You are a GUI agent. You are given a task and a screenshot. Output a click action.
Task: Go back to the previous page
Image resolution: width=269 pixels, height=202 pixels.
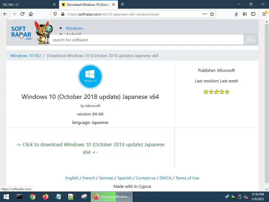click(x=5, y=14)
